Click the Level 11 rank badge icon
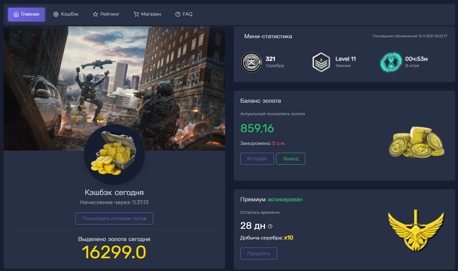 coord(321,62)
